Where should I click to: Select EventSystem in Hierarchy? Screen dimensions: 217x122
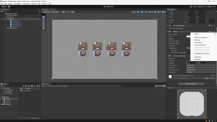pos(13,28)
